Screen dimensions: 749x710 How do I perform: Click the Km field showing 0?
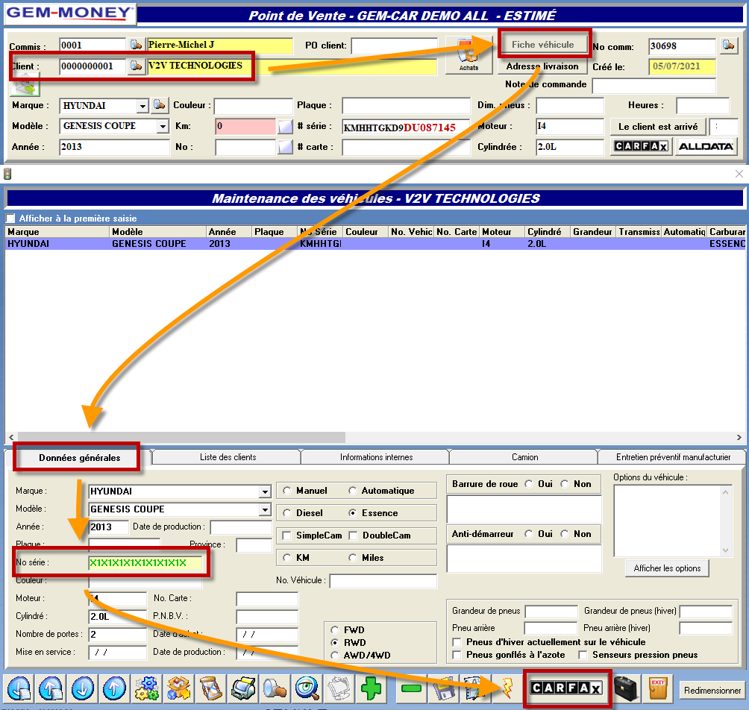[x=245, y=126]
